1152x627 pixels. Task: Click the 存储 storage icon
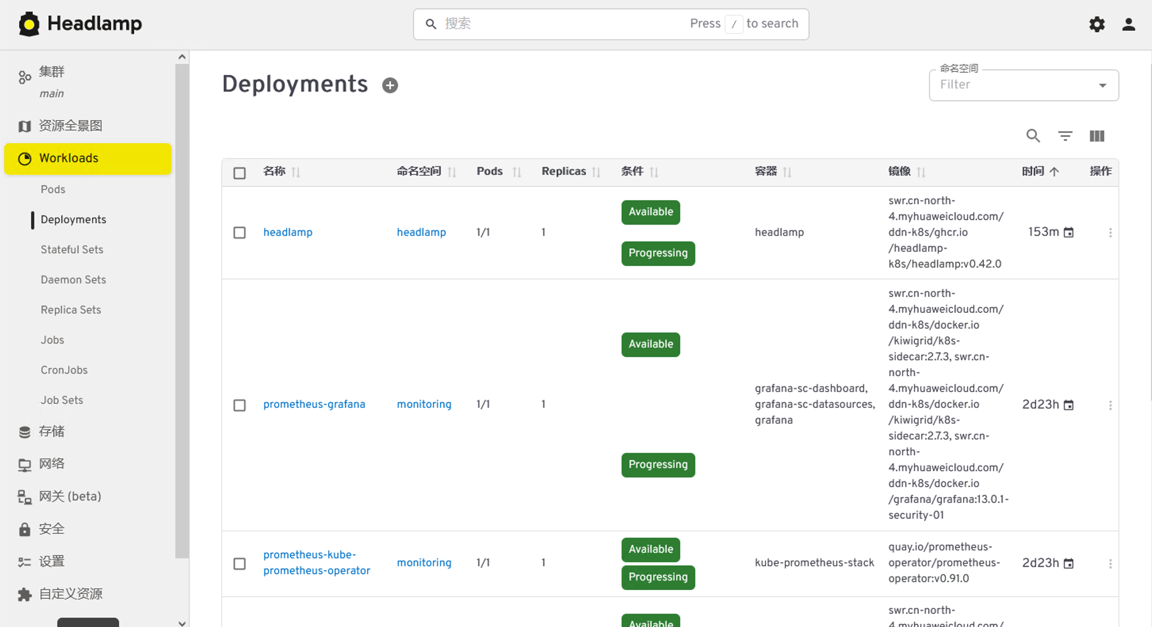click(x=25, y=432)
